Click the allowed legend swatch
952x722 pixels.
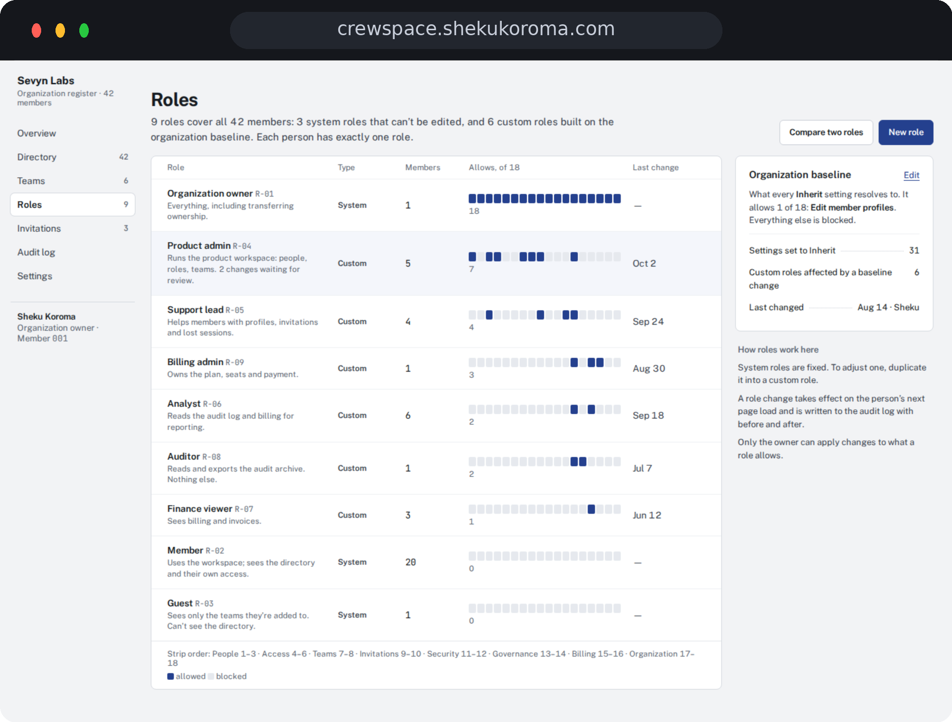171,676
